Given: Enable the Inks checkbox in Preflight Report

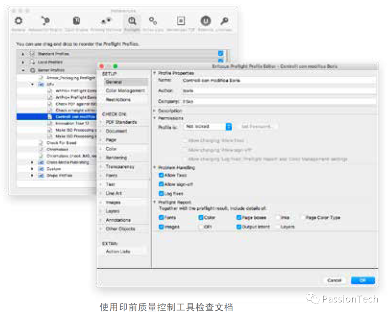Looking at the screenshot, I should [278, 217].
